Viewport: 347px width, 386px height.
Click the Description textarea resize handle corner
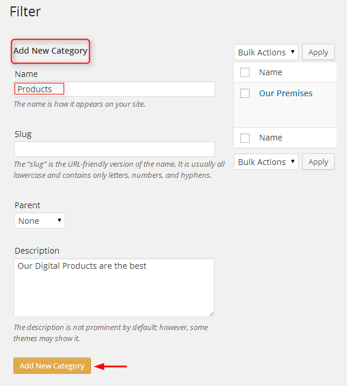(212, 314)
